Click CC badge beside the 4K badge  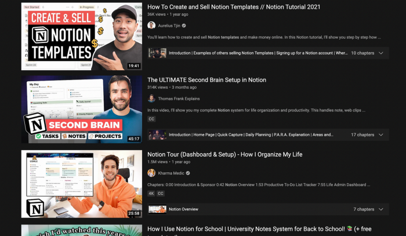(x=161, y=193)
